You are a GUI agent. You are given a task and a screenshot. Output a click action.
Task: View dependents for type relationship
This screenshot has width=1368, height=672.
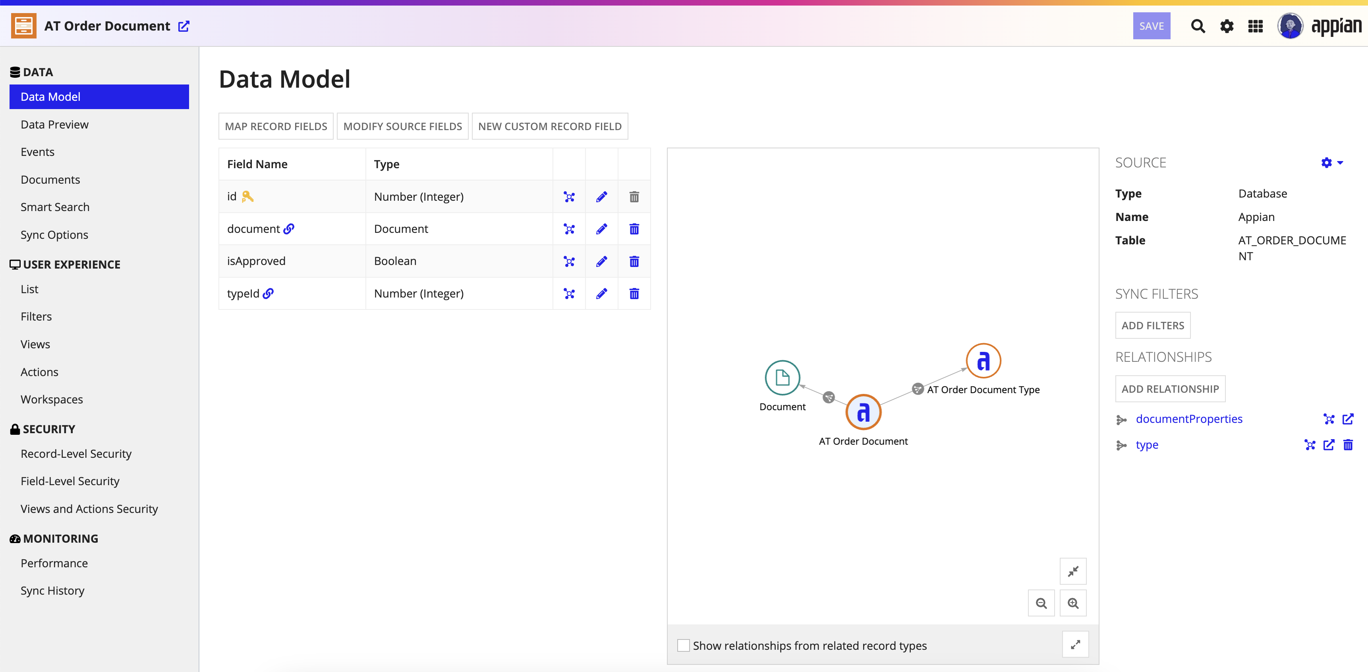1310,445
